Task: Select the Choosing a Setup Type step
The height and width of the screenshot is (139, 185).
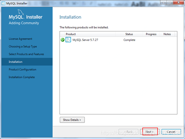Action: point(23,47)
